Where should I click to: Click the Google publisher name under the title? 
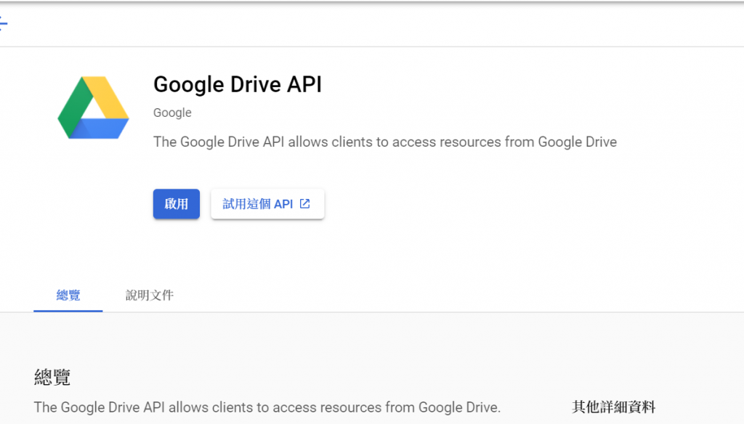coord(172,113)
